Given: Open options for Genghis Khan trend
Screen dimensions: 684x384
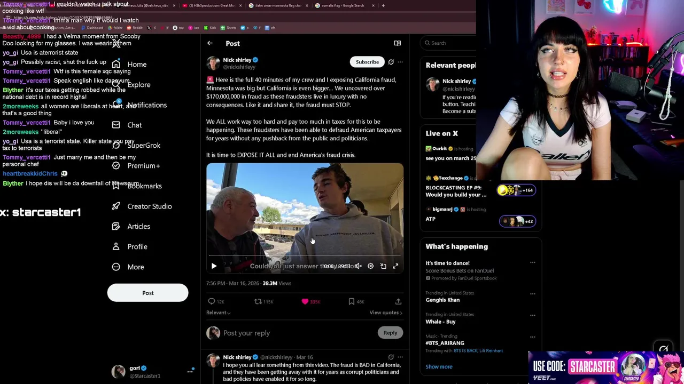Looking at the screenshot, I should [532, 294].
